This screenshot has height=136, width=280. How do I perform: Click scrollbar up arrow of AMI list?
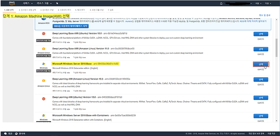coord(276,19)
